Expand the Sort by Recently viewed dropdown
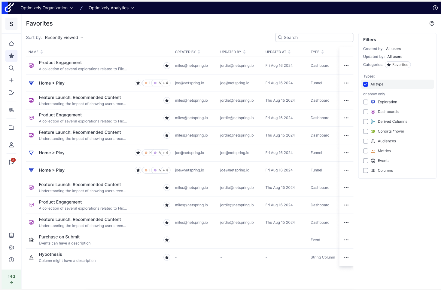 [64, 38]
